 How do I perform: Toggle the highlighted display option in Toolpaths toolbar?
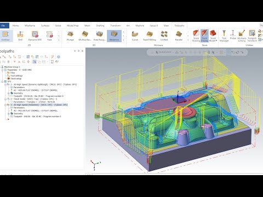(35, 62)
